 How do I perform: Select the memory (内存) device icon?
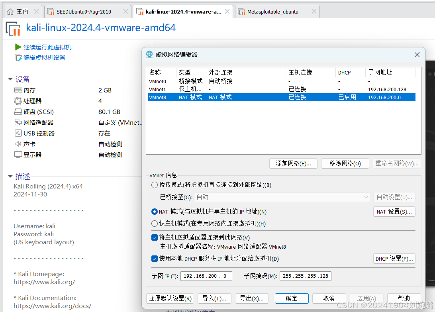[18, 90]
